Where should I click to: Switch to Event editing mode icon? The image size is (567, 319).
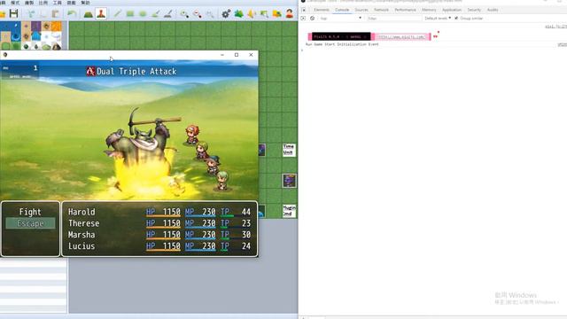click(x=101, y=14)
